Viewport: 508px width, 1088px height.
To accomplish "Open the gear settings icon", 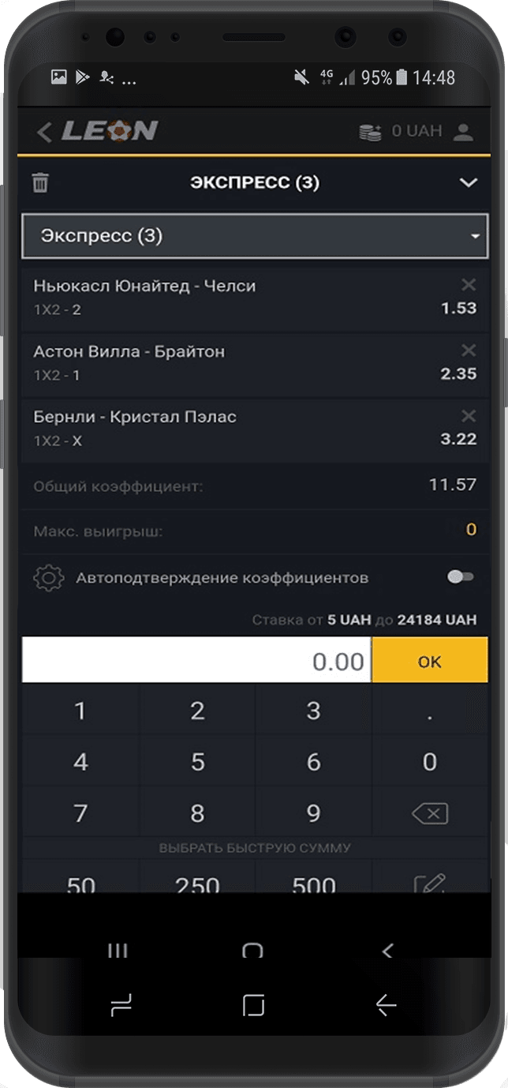I will point(48,578).
